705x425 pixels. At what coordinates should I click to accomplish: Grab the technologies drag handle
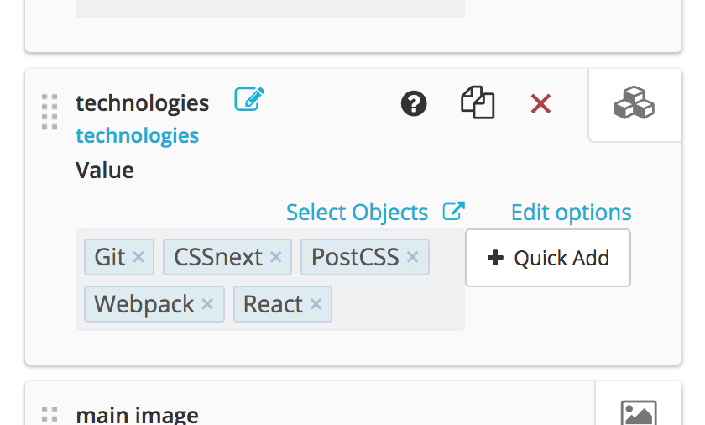click(50, 112)
